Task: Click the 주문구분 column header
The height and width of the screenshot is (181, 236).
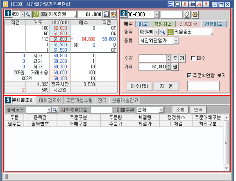Action: pos(78,118)
